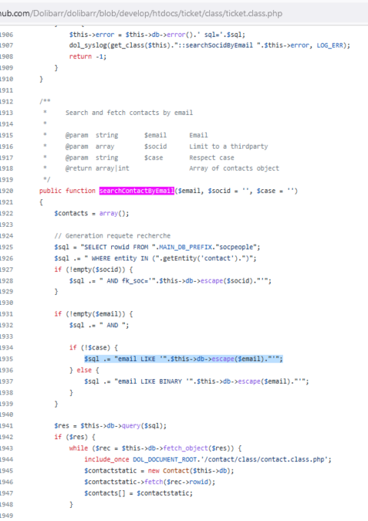Click the 'AND fk_soc=' sql line

point(170,280)
